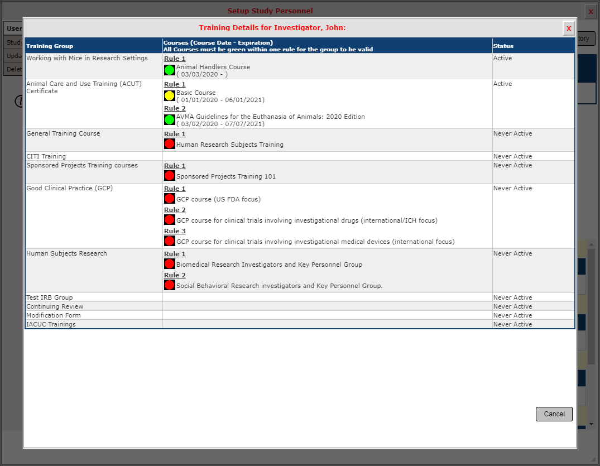Click the yellow status light for Basic Course
Screen dimensions: 600x466
click(170, 95)
